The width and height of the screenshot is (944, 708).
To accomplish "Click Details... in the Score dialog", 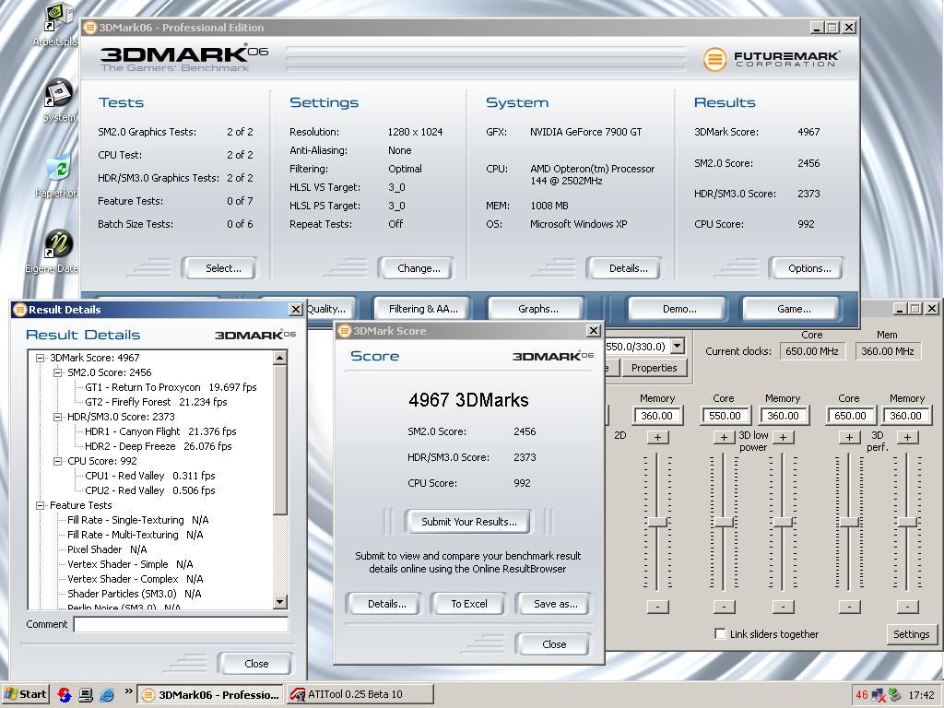I will tap(385, 604).
